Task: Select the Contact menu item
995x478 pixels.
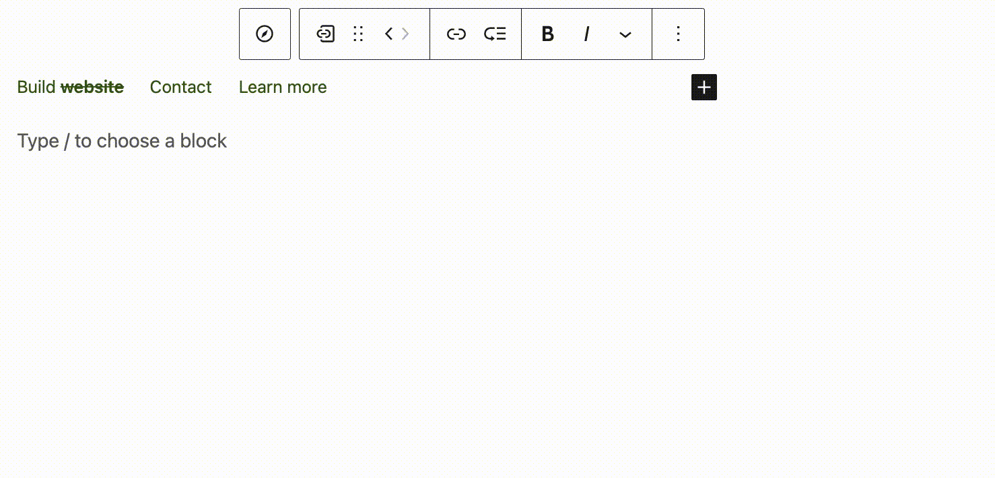Action: [x=180, y=87]
